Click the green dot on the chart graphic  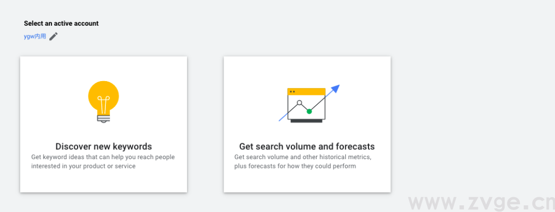click(309, 111)
